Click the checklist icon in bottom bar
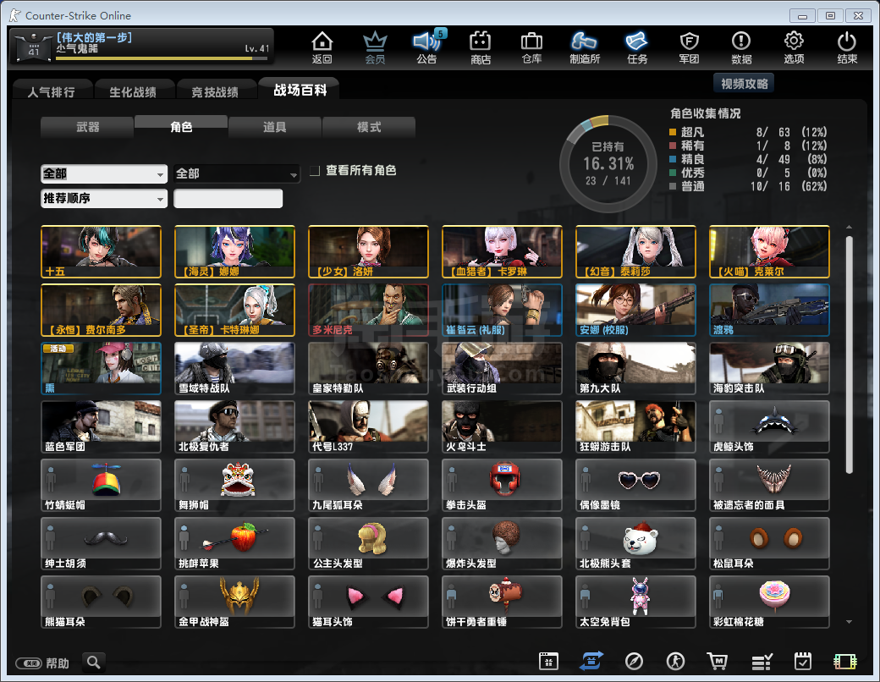Image resolution: width=880 pixels, height=682 pixels. (x=762, y=662)
